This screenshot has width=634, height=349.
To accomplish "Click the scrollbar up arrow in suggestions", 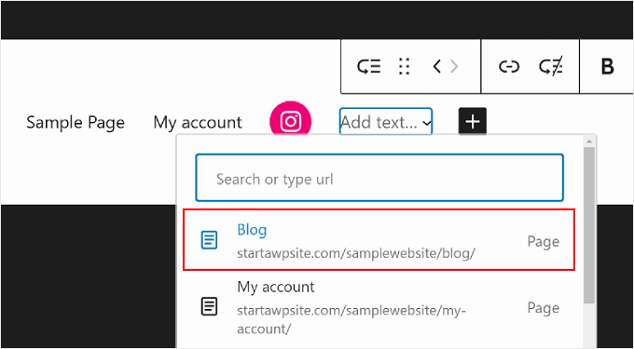I will pyautogui.click(x=589, y=141).
